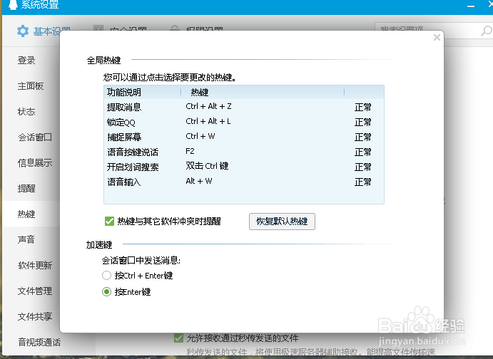
Task: Minimize the 系统设置 window
Action: point(471,6)
